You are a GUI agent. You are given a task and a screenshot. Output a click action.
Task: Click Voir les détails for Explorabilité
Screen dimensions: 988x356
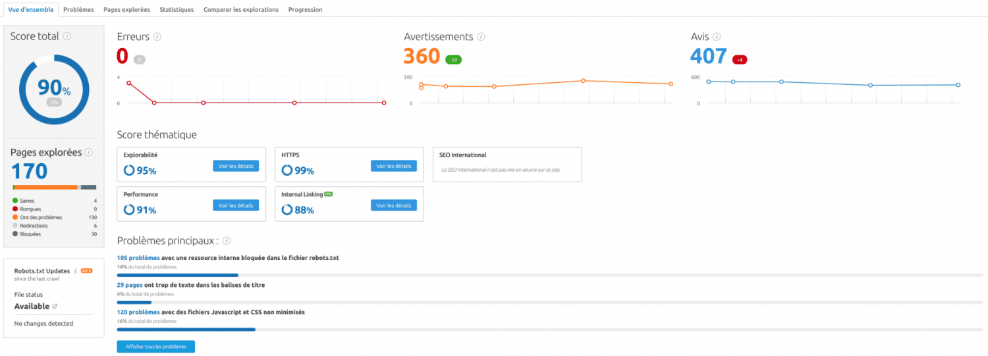[x=236, y=166]
